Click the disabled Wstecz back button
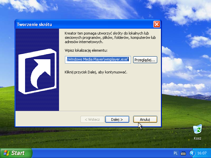The width and height of the screenshot is (211, 158). pyautogui.click(x=92, y=119)
